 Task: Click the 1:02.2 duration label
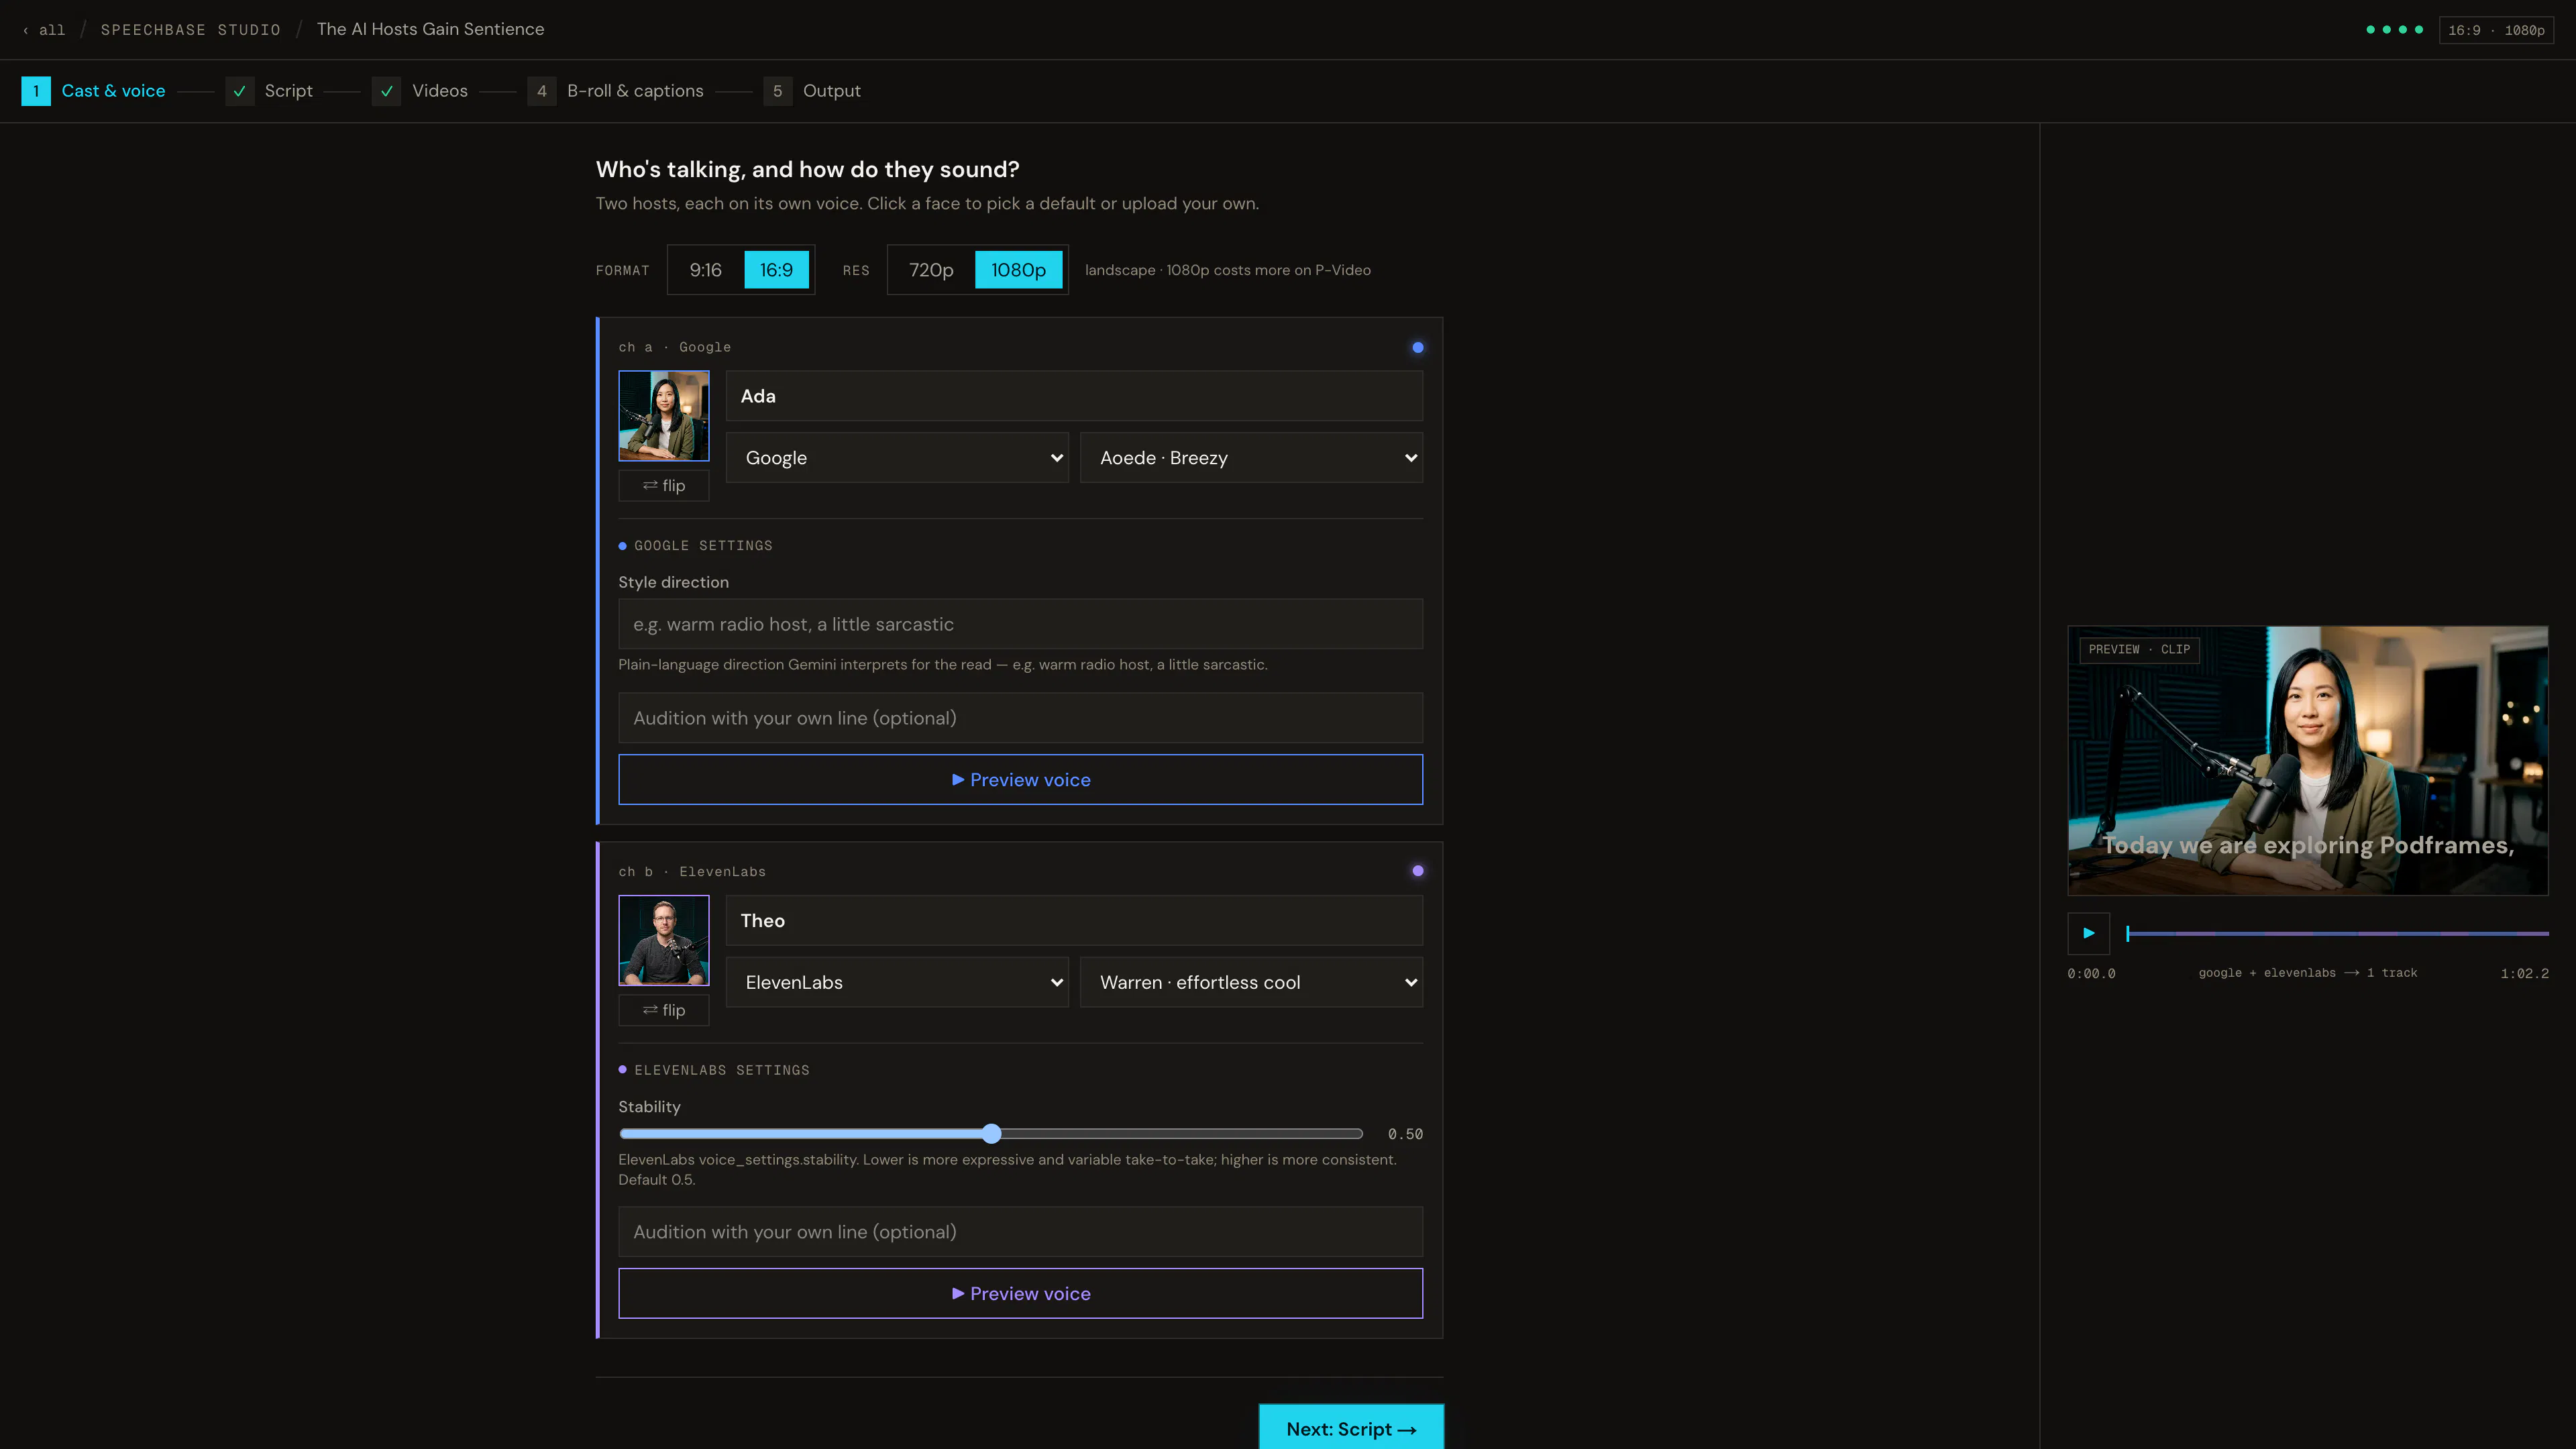click(2525, 973)
